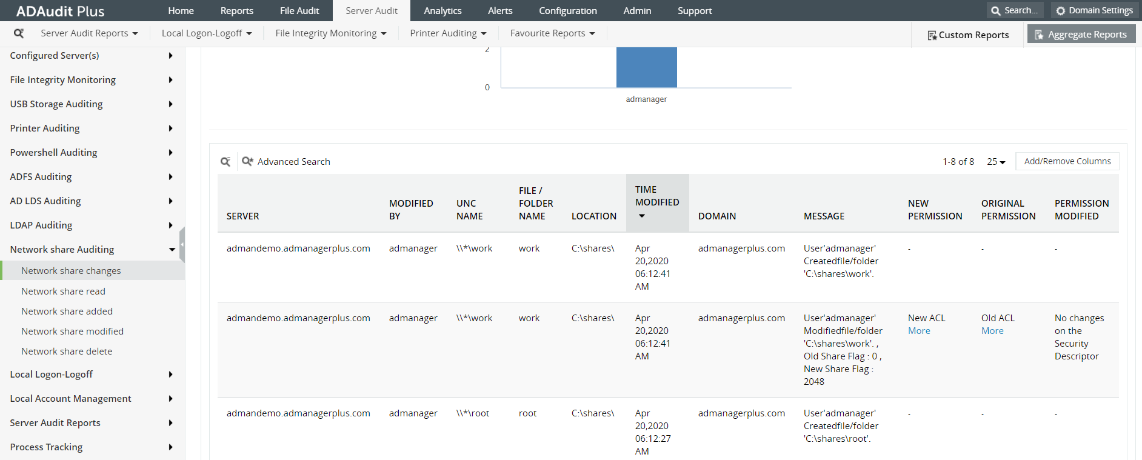Screen dimensions: 1142x460
Task: Click More link under New ACL
Action: click(x=919, y=331)
